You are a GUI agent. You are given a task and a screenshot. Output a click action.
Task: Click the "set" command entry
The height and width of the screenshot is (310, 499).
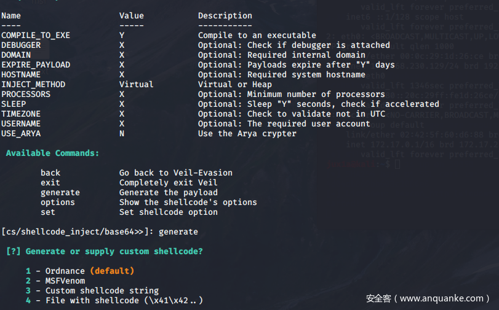pos(48,212)
